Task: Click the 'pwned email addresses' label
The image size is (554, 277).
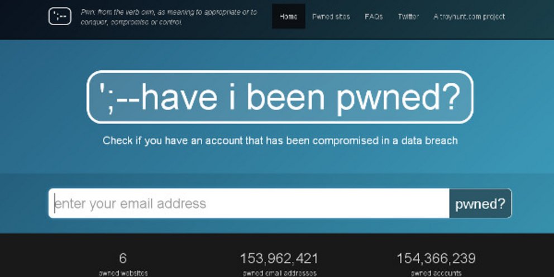Action: 280,273
